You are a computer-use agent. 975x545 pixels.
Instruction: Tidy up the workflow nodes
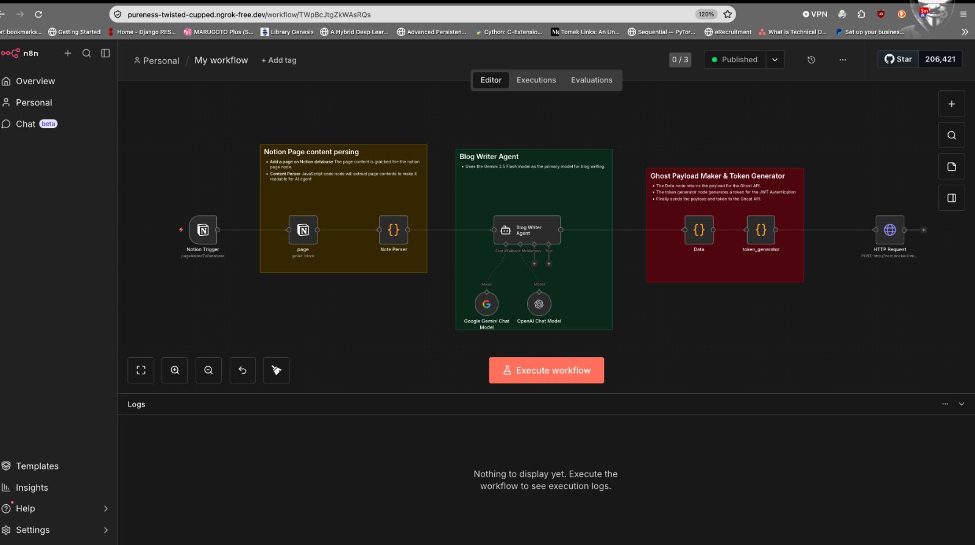pyautogui.click(x=276, y=370)
